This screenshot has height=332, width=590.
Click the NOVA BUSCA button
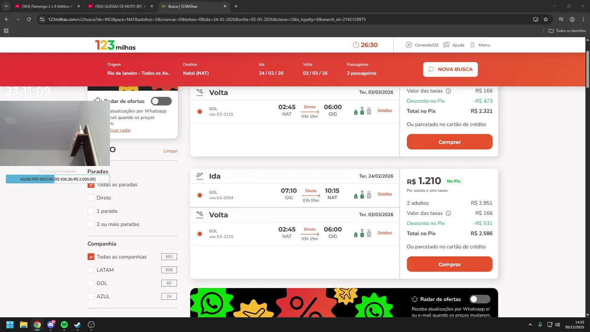pos(450,69)
